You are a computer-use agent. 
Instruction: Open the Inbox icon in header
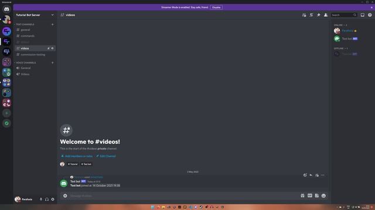tap(363, 15)
